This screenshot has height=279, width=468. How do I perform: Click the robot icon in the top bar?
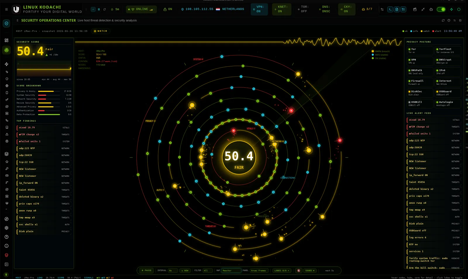point(431,9)
